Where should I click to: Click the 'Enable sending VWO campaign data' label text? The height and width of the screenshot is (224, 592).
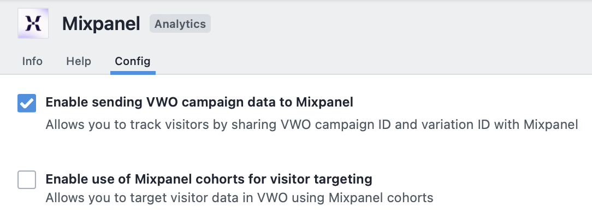pos(199,102)
